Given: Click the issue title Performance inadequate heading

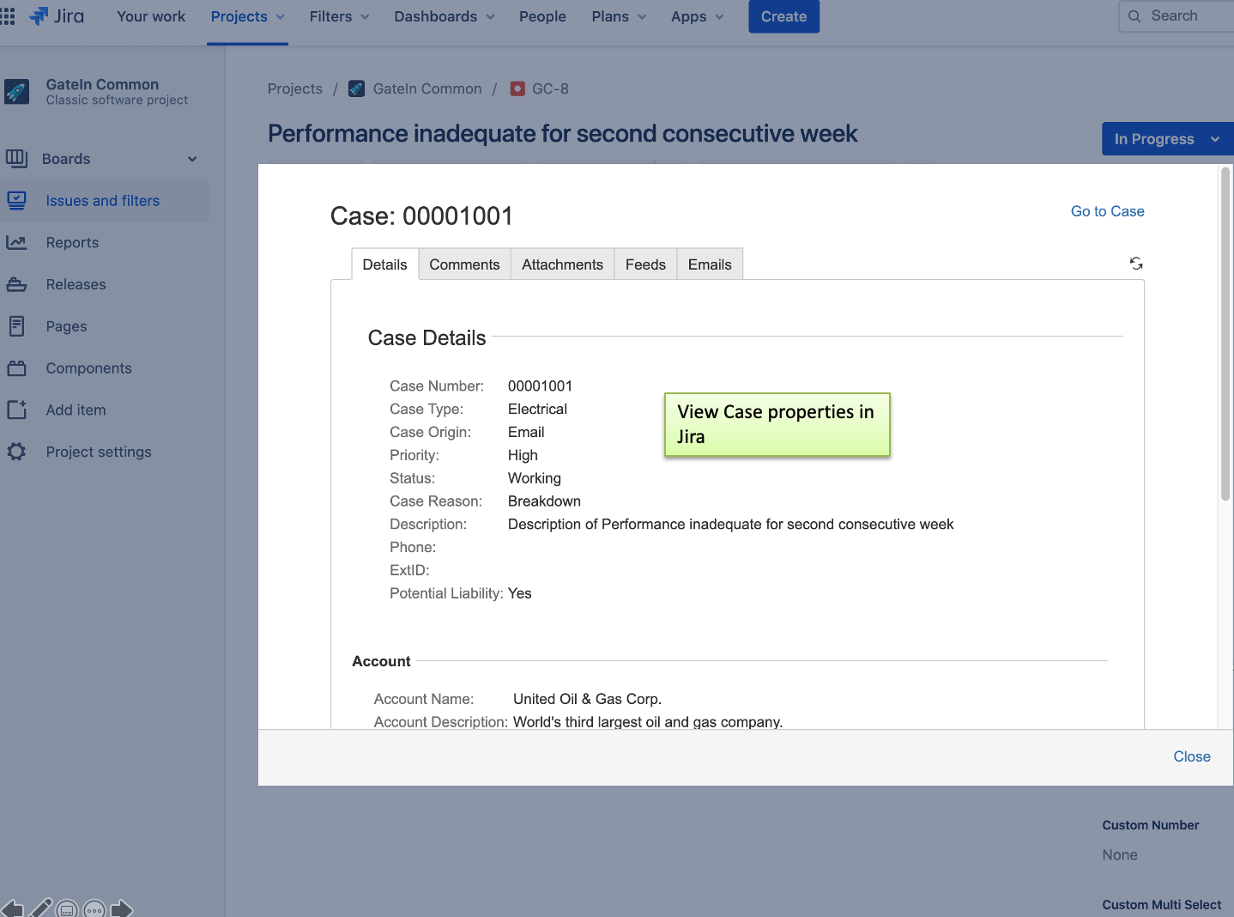Looking at the screenshot, I should click(x=562, y=134).
